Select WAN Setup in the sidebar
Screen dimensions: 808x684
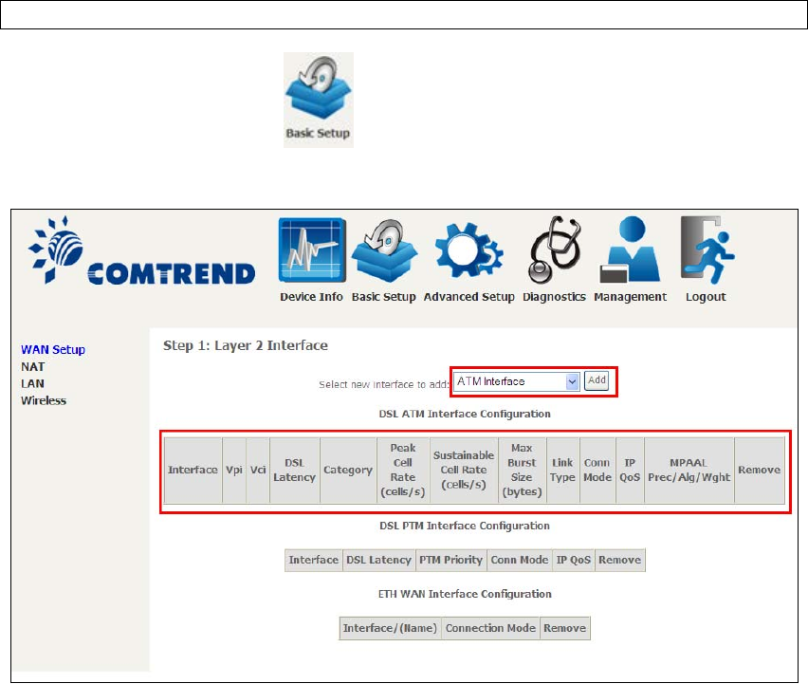click(53, 349)
